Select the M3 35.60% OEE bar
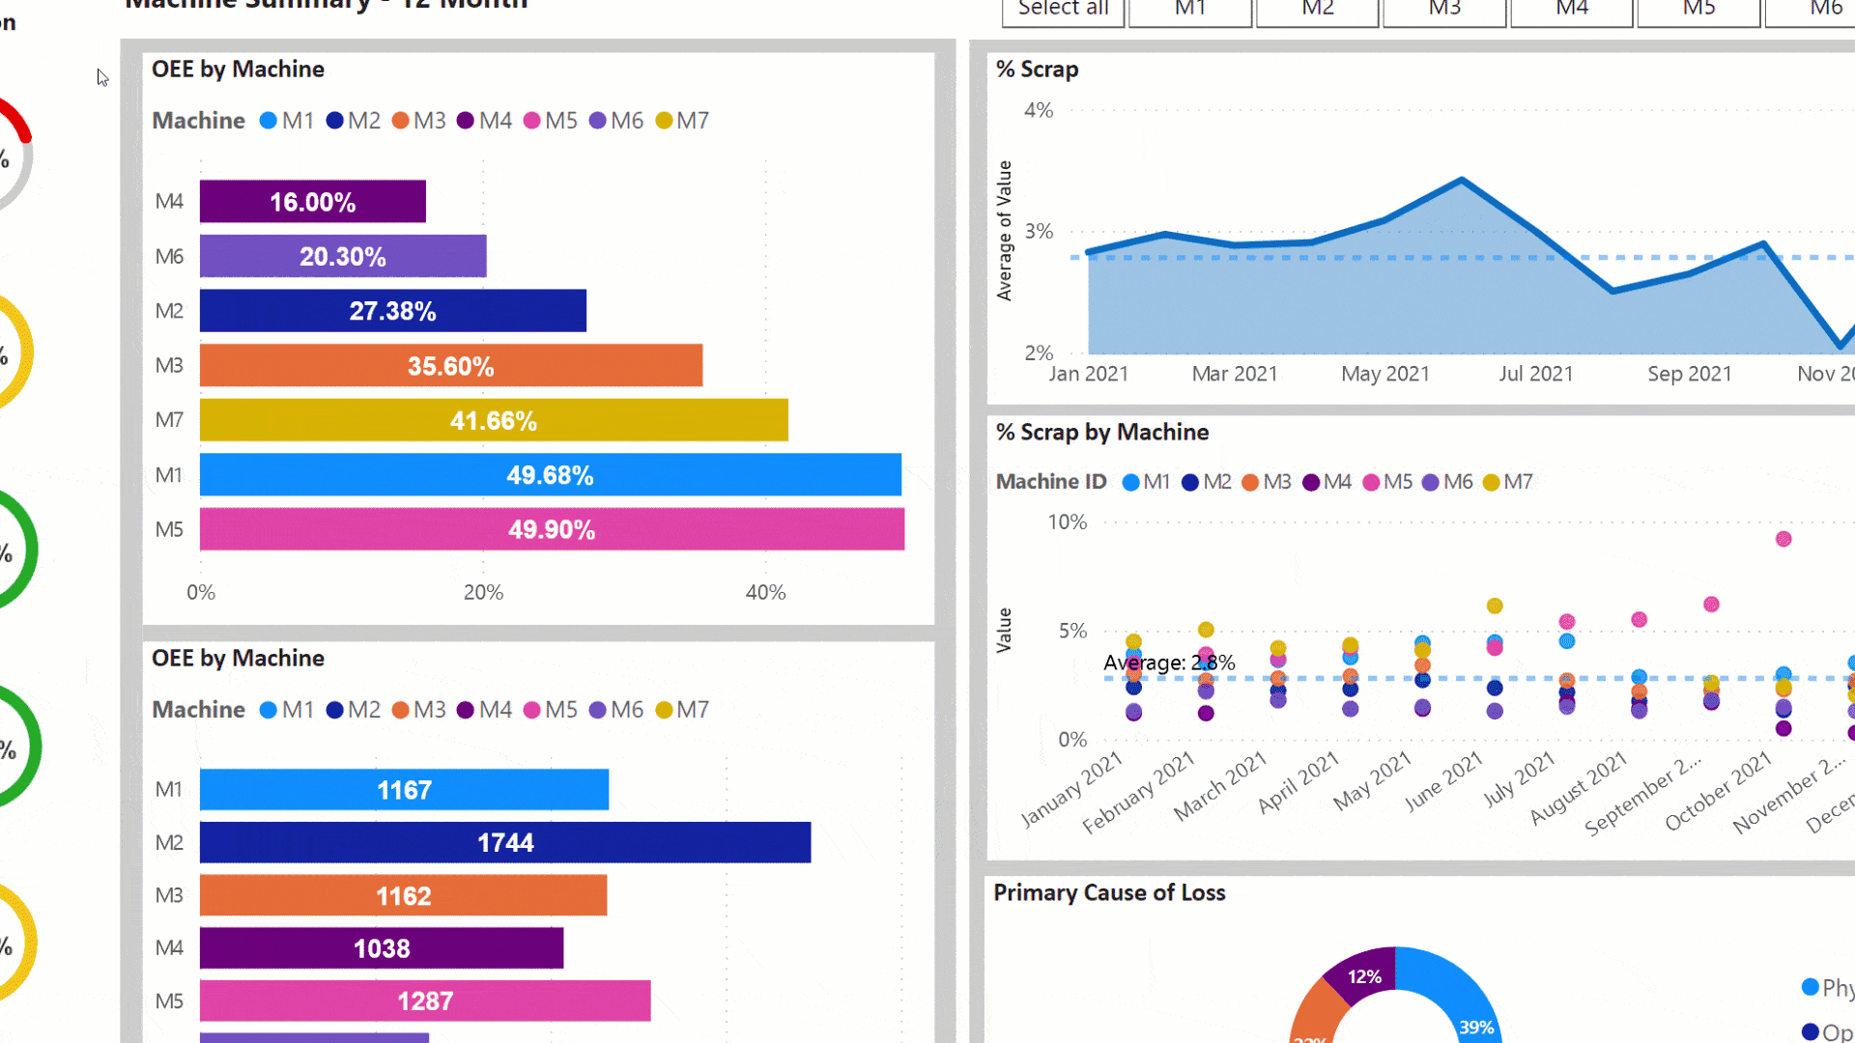 coord(451,365)
